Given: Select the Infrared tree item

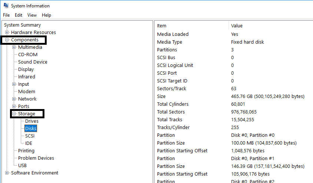Looking at the screenshot, I should pos(27,77).
